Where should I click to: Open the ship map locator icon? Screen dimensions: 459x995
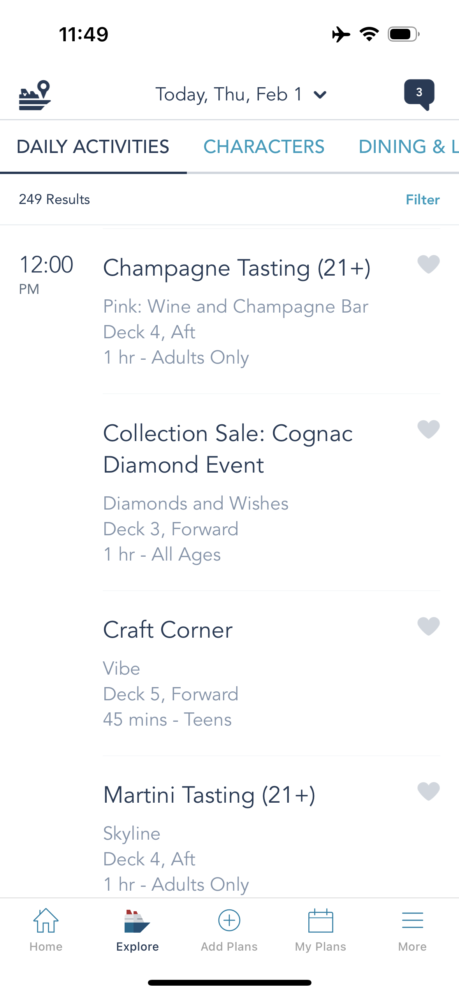tap(35, 95)
